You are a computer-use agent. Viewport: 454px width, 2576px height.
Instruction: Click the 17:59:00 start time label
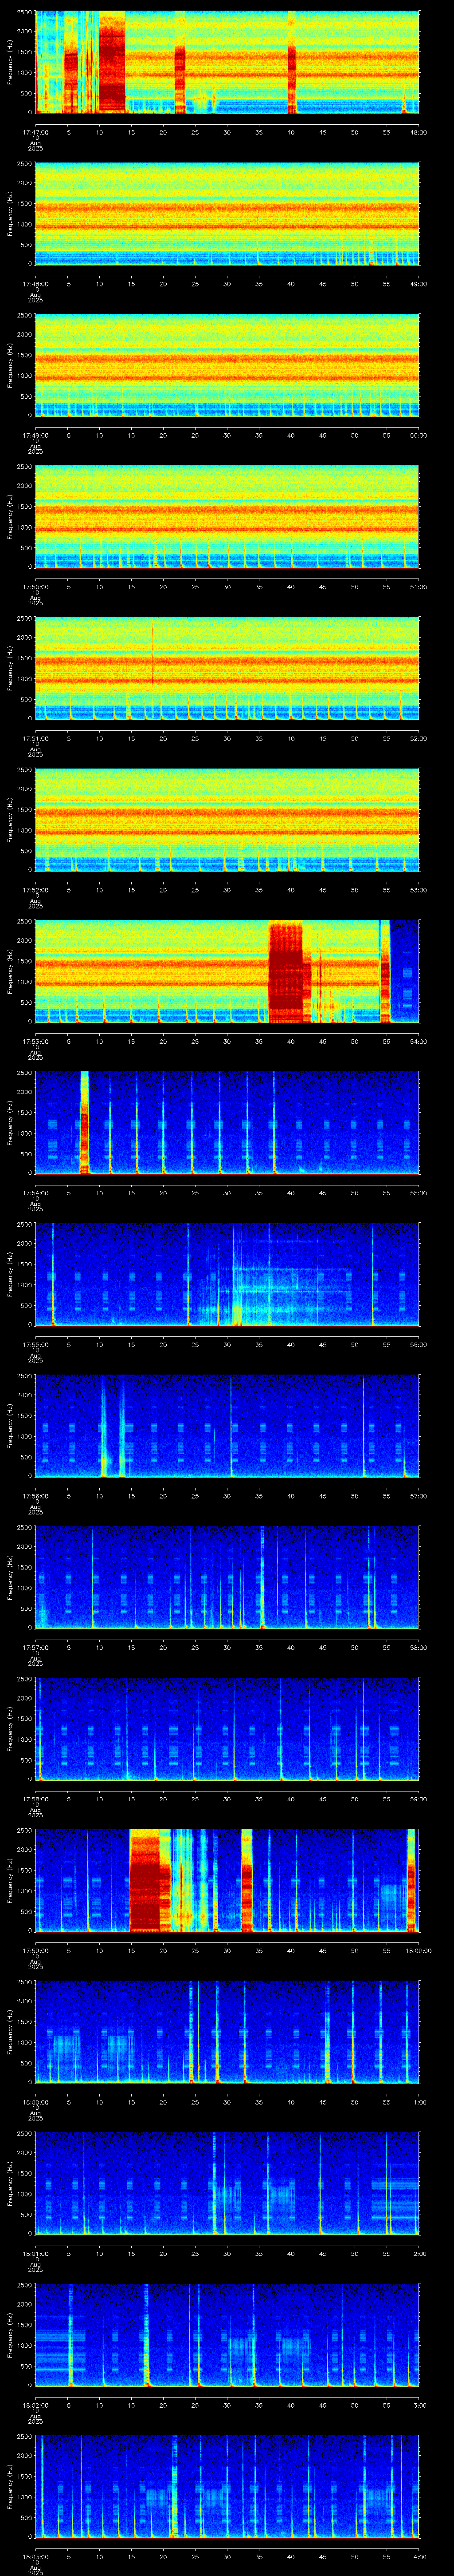pyautogui.click(x=35, y=1950)
